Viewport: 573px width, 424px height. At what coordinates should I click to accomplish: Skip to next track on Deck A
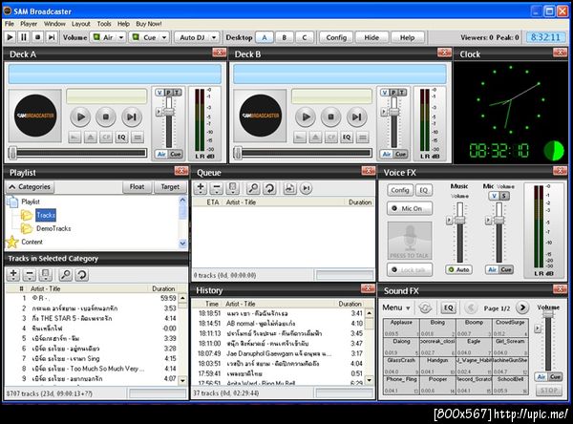click(131, 117)
